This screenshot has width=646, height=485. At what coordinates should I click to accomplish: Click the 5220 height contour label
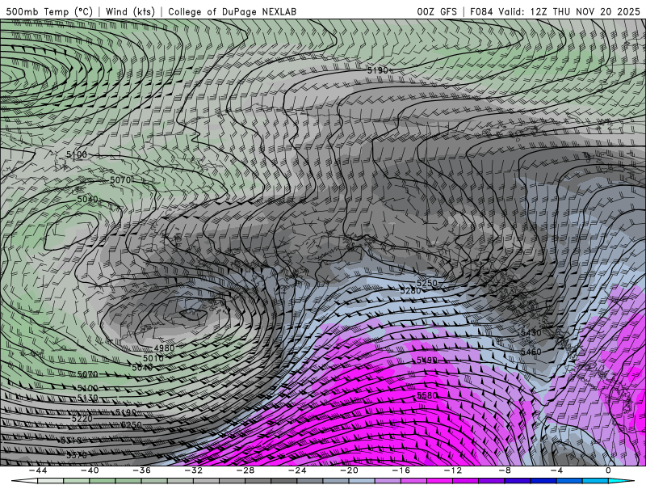(x=82, y=419)
